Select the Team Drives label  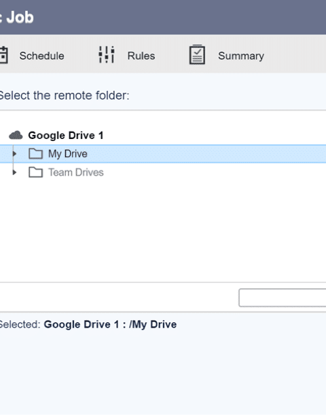click(76, 172)
